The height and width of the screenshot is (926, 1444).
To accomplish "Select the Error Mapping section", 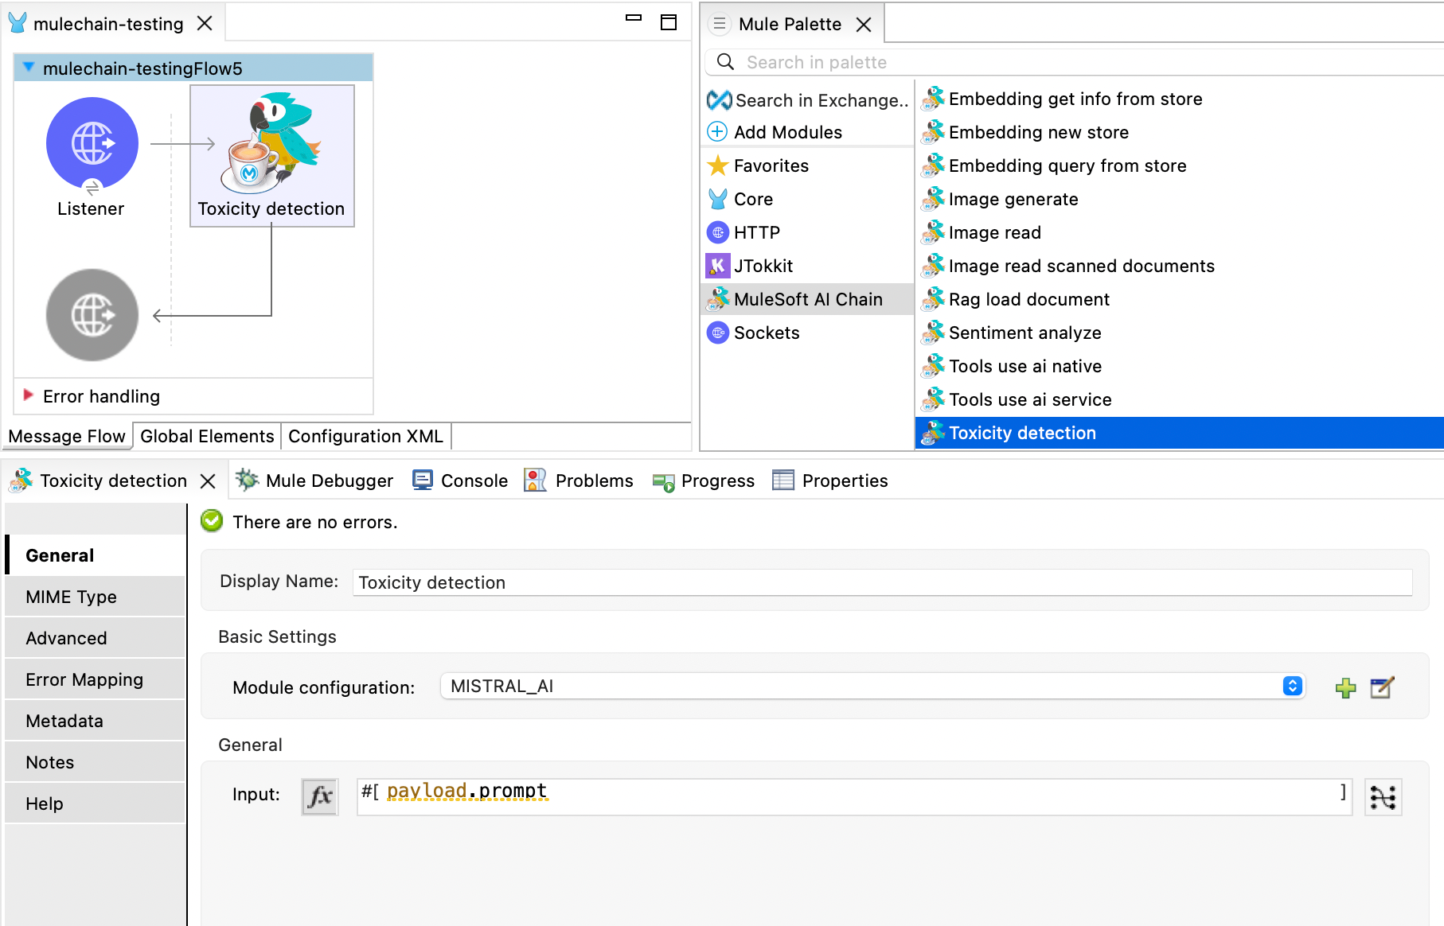I will tap(96, 679).
